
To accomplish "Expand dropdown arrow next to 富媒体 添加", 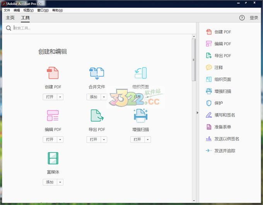I will 60,182.
